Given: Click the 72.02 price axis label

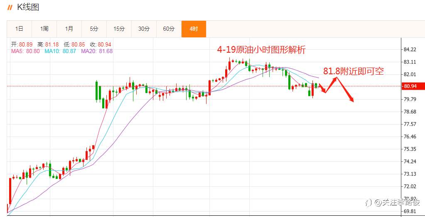Looking at the screenshot, I should point(410,186).
